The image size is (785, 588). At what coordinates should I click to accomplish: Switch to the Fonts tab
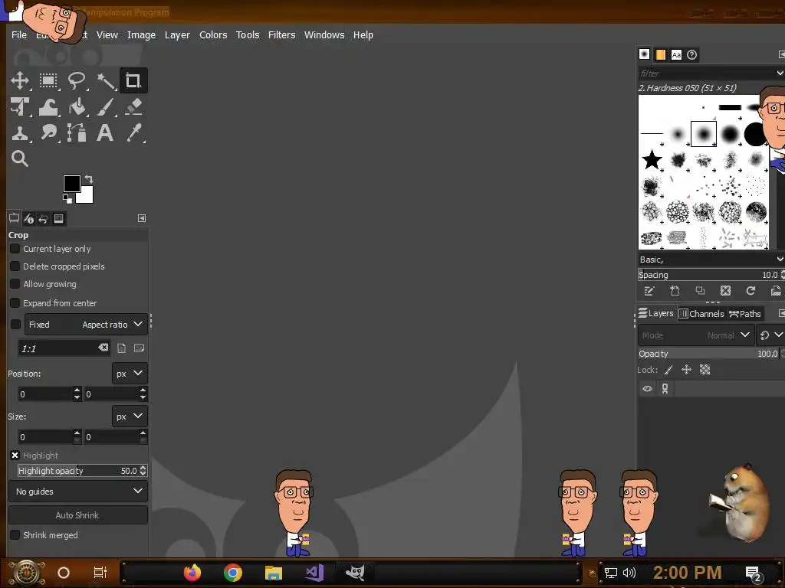pyautogui.click(x=676, y=54)
